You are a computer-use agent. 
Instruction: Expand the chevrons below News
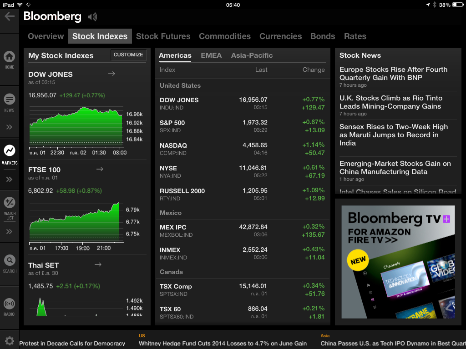click(x=9, y=127)
